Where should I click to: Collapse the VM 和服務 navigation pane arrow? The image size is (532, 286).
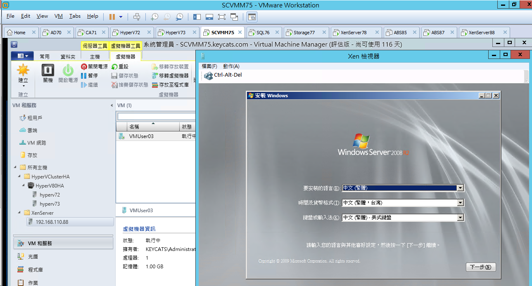point(112,105)
